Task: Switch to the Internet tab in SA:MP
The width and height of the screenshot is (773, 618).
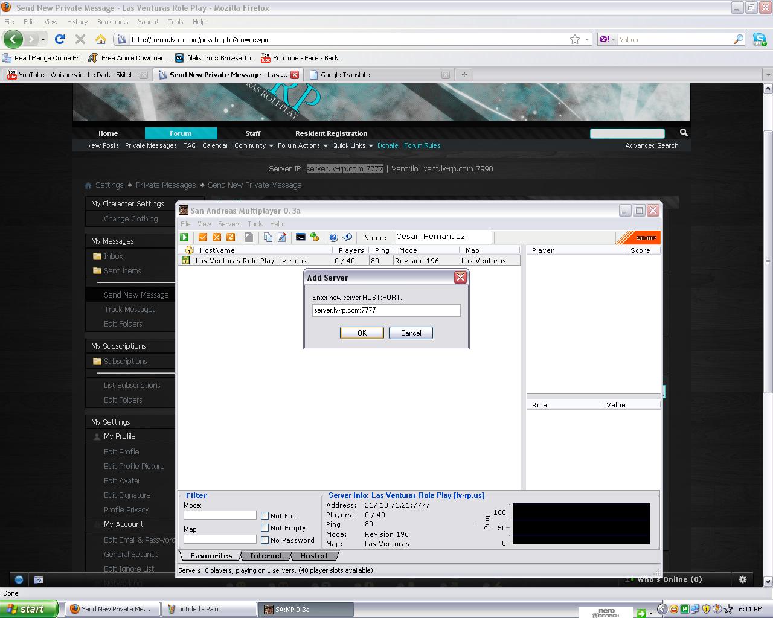Action: click(266, 556)
